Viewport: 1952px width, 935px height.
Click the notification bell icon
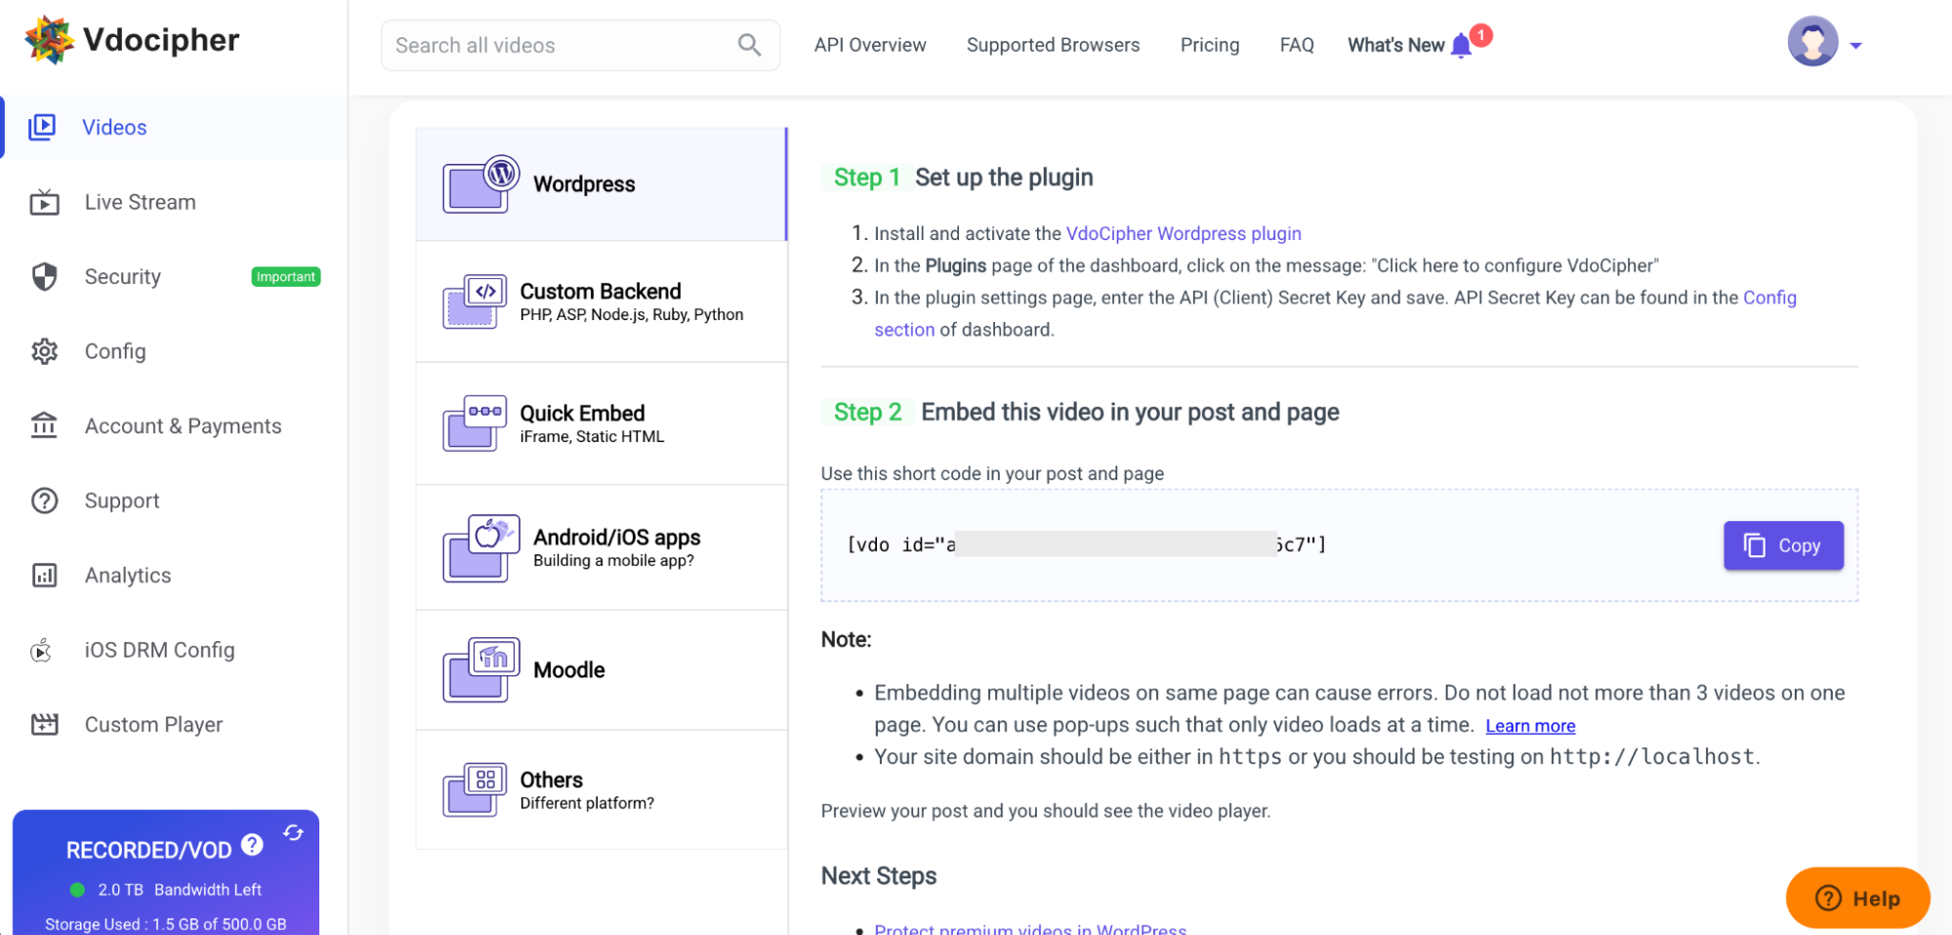click(1460, 44)
